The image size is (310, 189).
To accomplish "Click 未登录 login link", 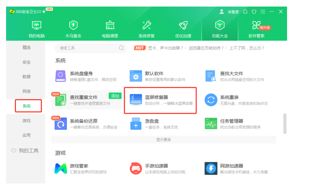I will point(233,12).
